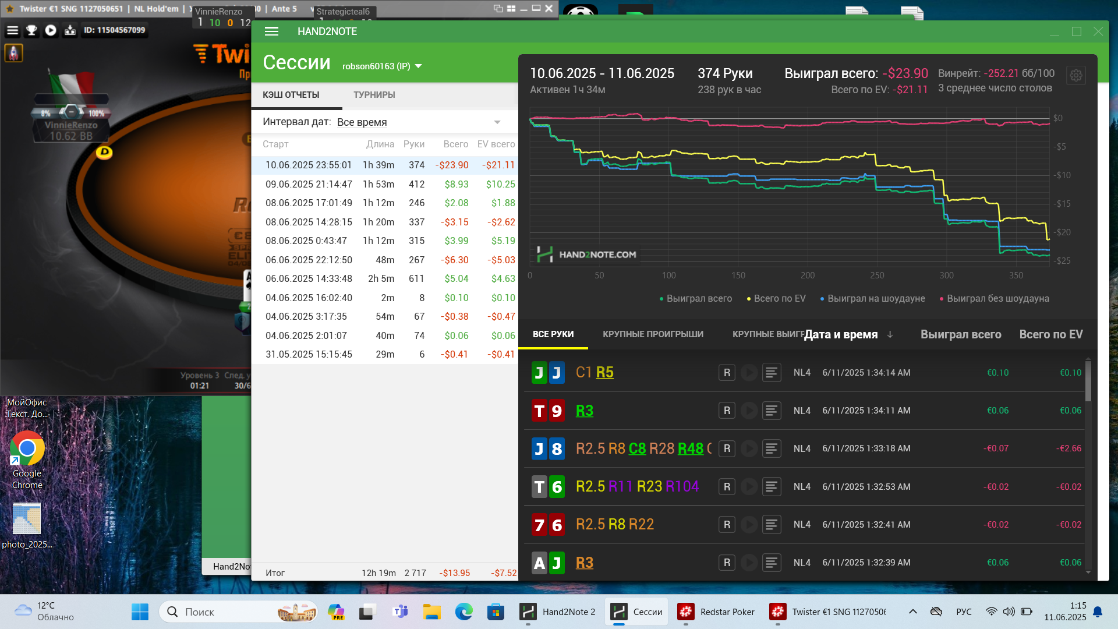
Task: Select the photo_2025 desktop file
Action: click(27, 526)
